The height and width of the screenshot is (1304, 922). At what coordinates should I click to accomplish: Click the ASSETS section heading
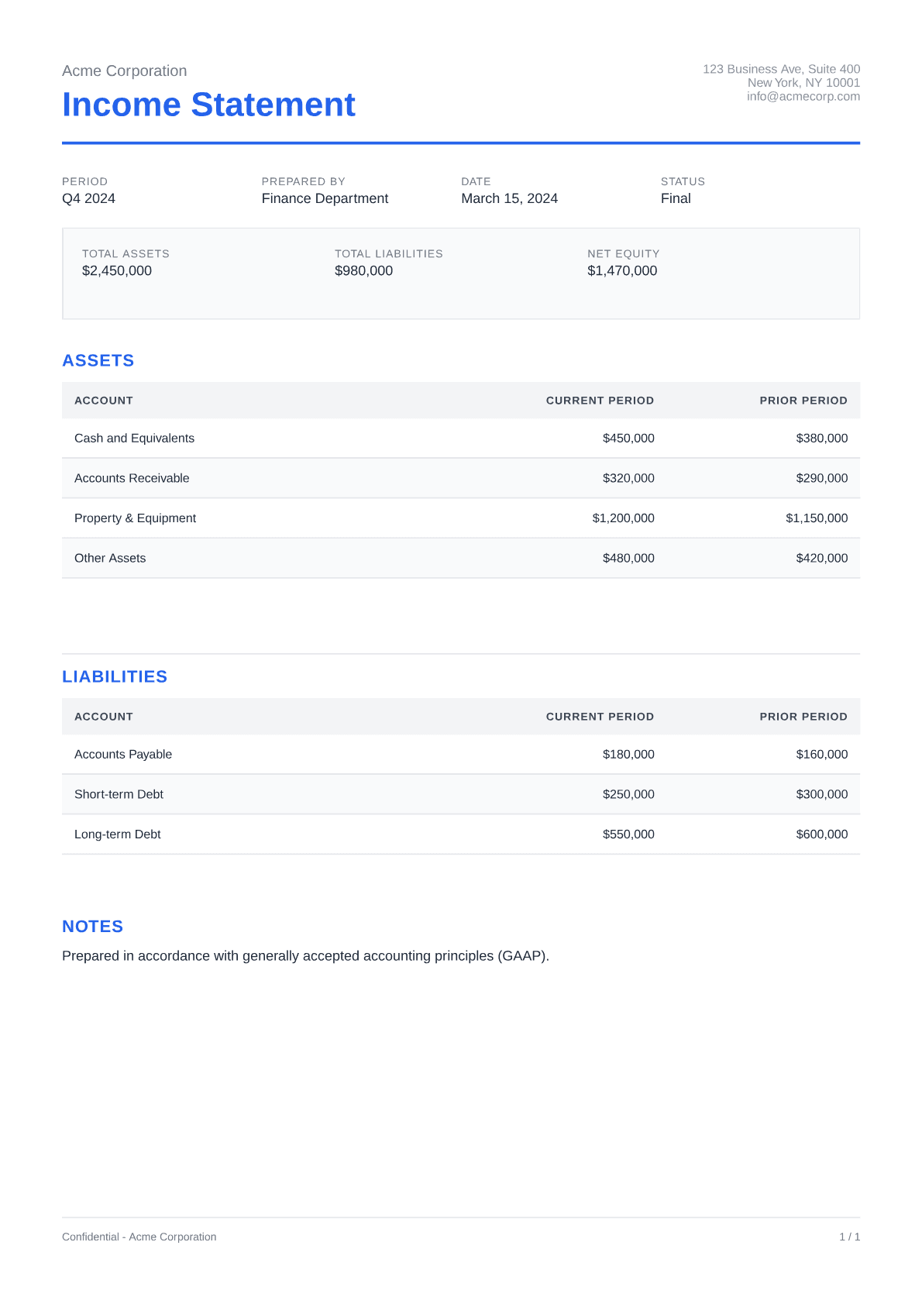pos(98,360)
